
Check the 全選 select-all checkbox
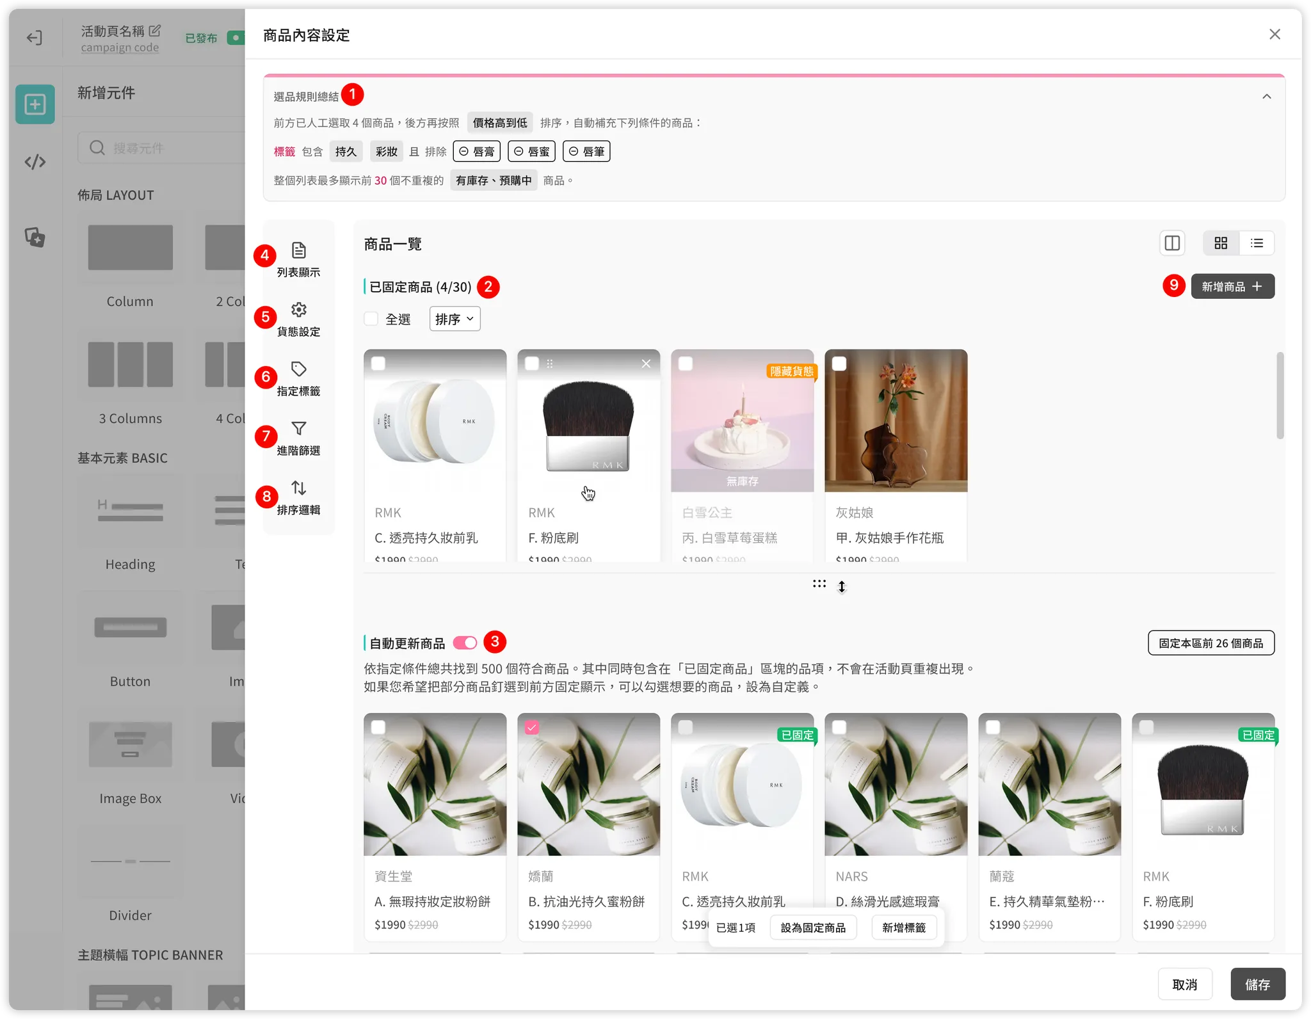[371, 319]
